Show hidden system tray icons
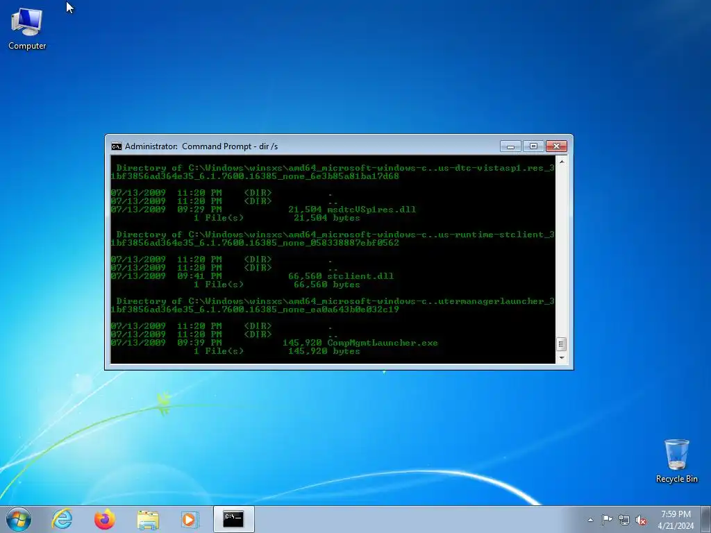Viewport: 711px width, 533px height. (x=590, y=520)
